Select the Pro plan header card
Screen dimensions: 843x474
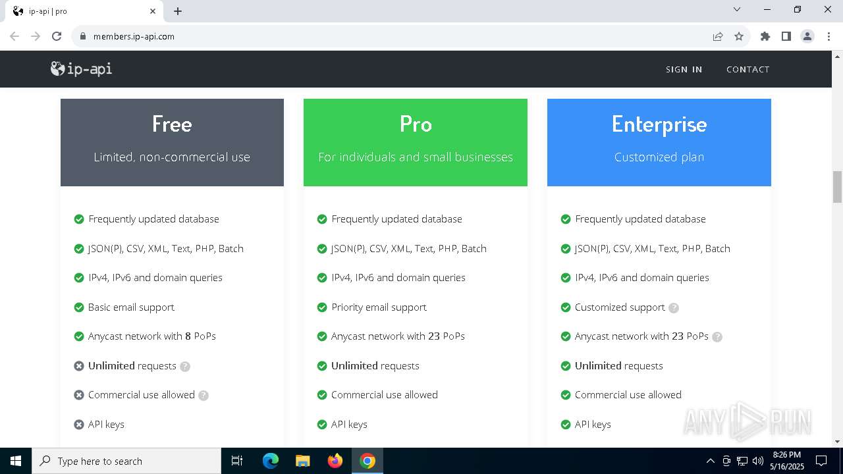[x=416, y=142]
